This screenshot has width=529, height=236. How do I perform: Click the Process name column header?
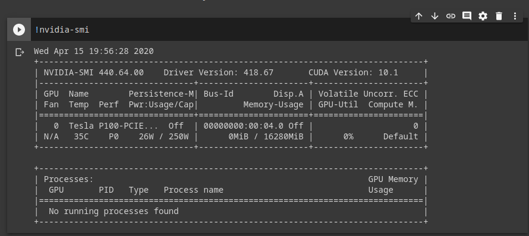[194, 190]
